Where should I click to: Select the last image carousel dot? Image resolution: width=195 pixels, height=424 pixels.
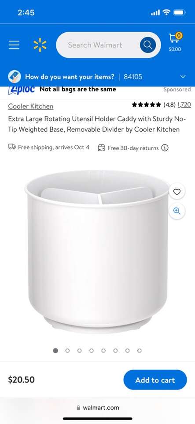140,350
